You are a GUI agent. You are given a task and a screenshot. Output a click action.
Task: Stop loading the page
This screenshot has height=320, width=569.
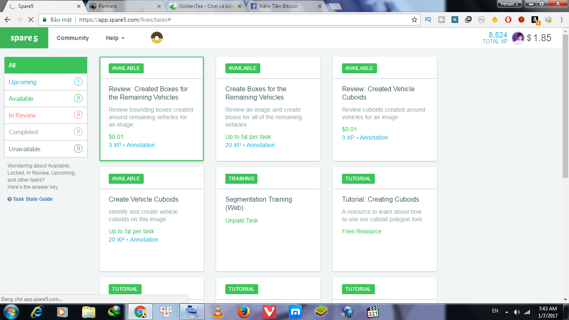(32, 20)
